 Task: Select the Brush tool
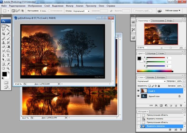click(x=8, y=39)
